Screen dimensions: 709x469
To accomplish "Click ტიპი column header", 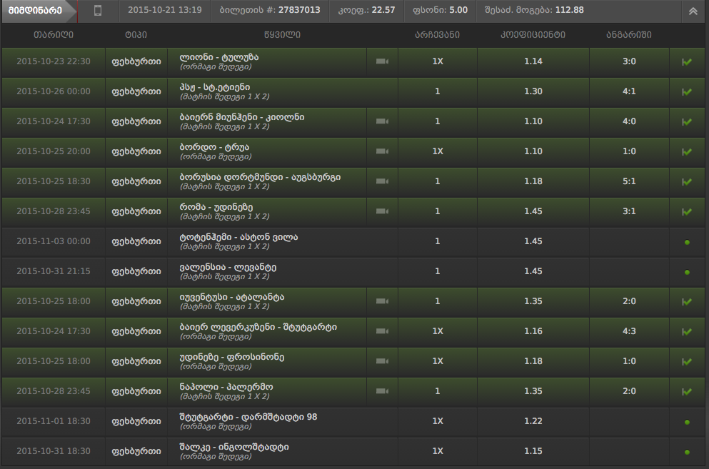I will (x=136, y=35).
